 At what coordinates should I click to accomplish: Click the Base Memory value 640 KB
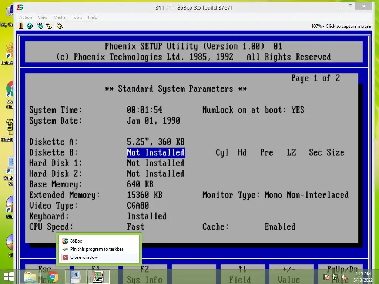coord(140,185)
